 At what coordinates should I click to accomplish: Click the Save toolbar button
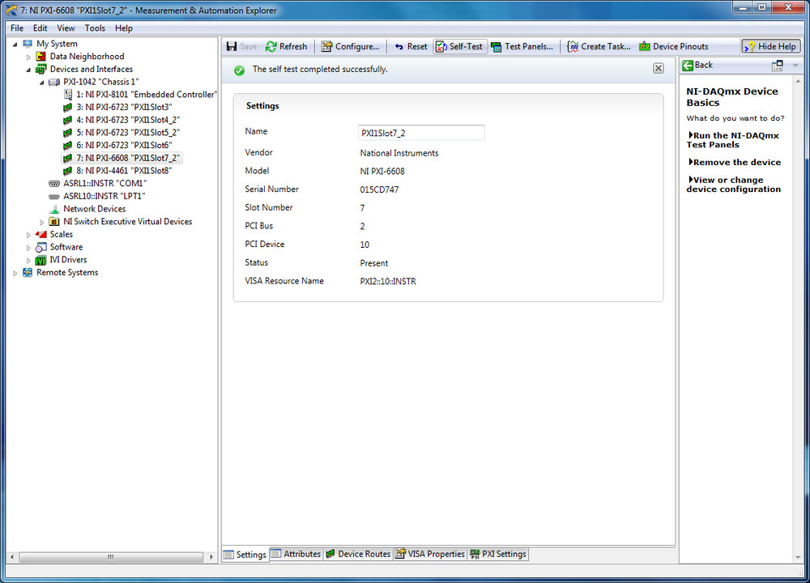click(x=241, y=46)
